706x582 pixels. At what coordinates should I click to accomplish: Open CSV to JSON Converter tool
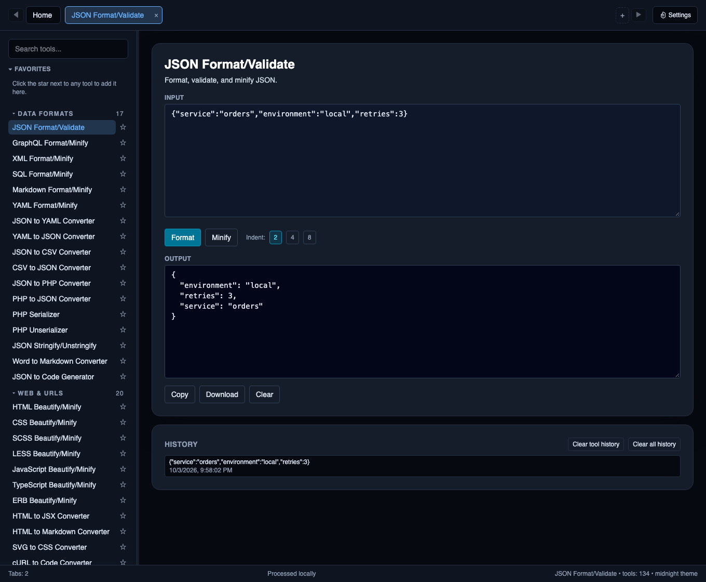click(62, 268)
